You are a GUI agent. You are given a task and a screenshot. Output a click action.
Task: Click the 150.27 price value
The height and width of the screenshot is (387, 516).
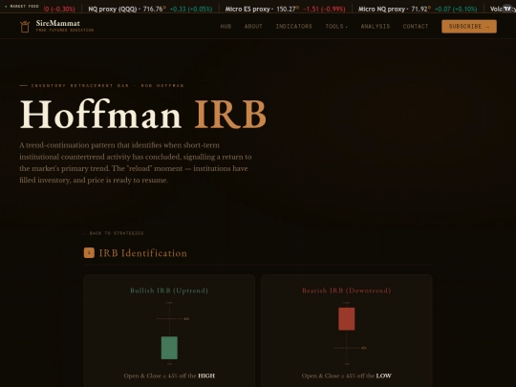286,9
